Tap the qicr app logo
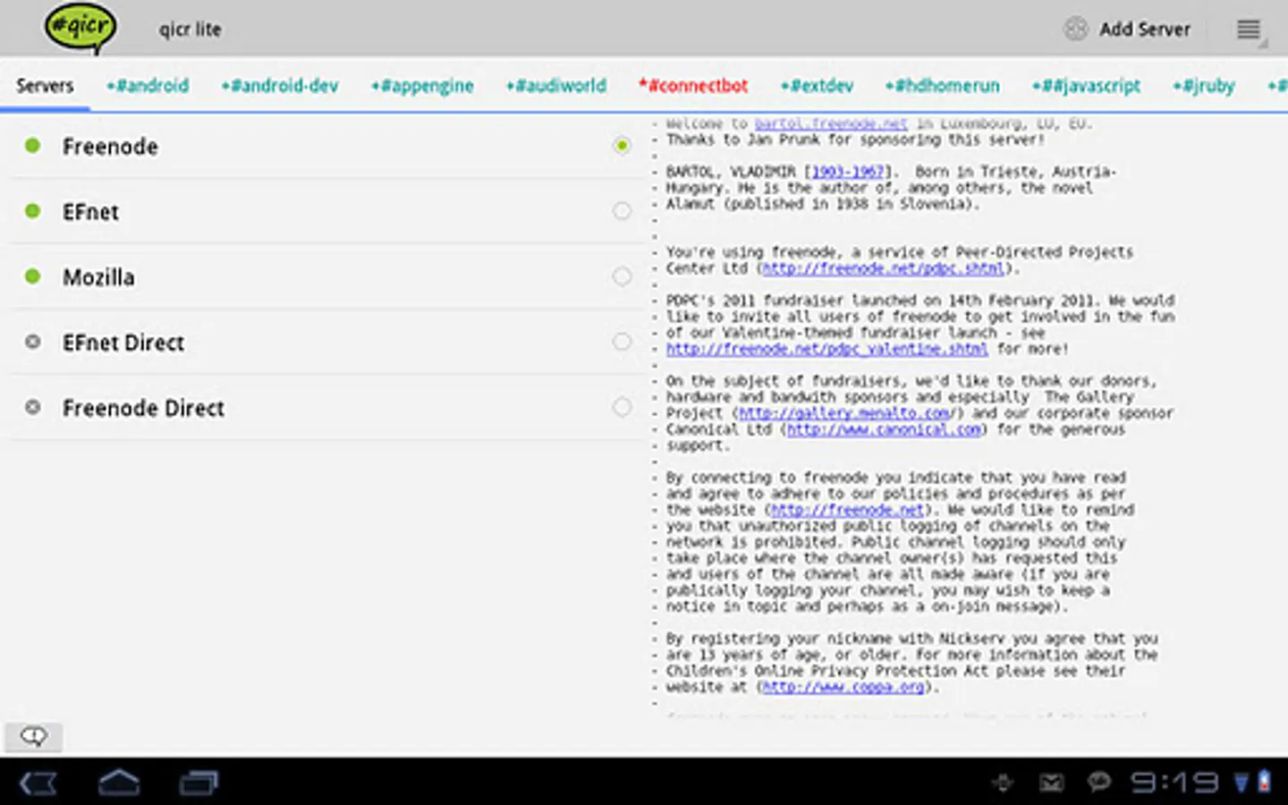This screenshot has height=805, width=1288. [x=80, y=28]
